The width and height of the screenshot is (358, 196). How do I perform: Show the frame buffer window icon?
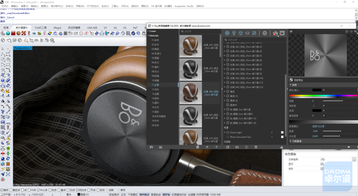pos(282,33)
